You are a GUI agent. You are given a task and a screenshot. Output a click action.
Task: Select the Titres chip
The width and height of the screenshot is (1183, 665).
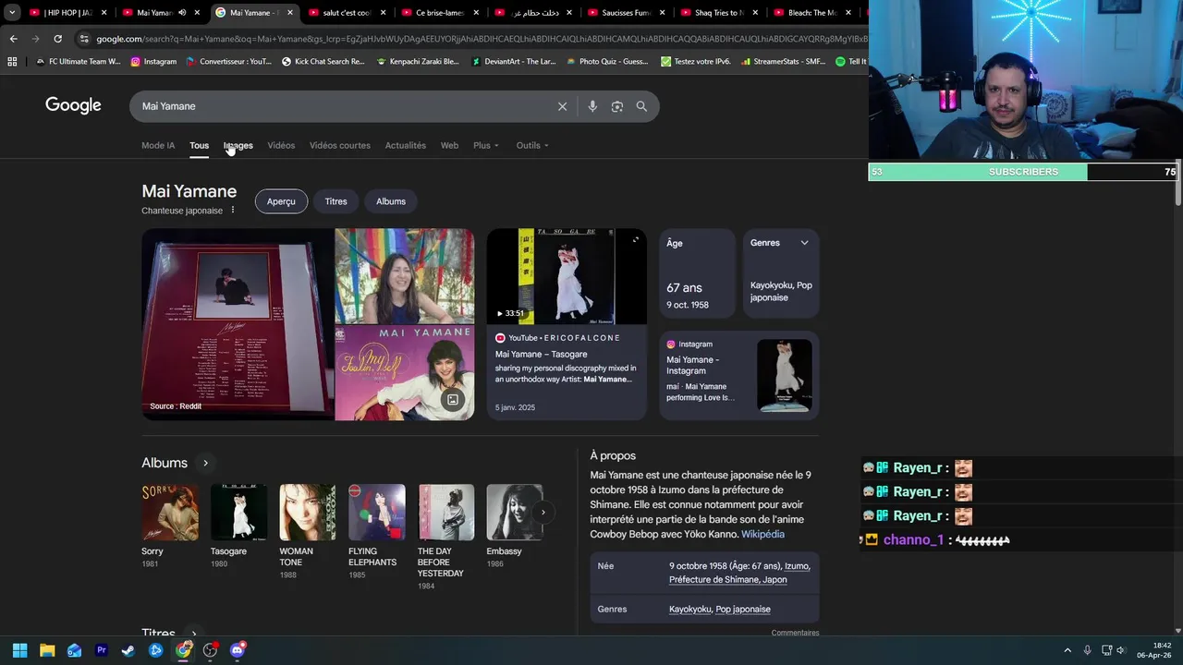(336, 201)
